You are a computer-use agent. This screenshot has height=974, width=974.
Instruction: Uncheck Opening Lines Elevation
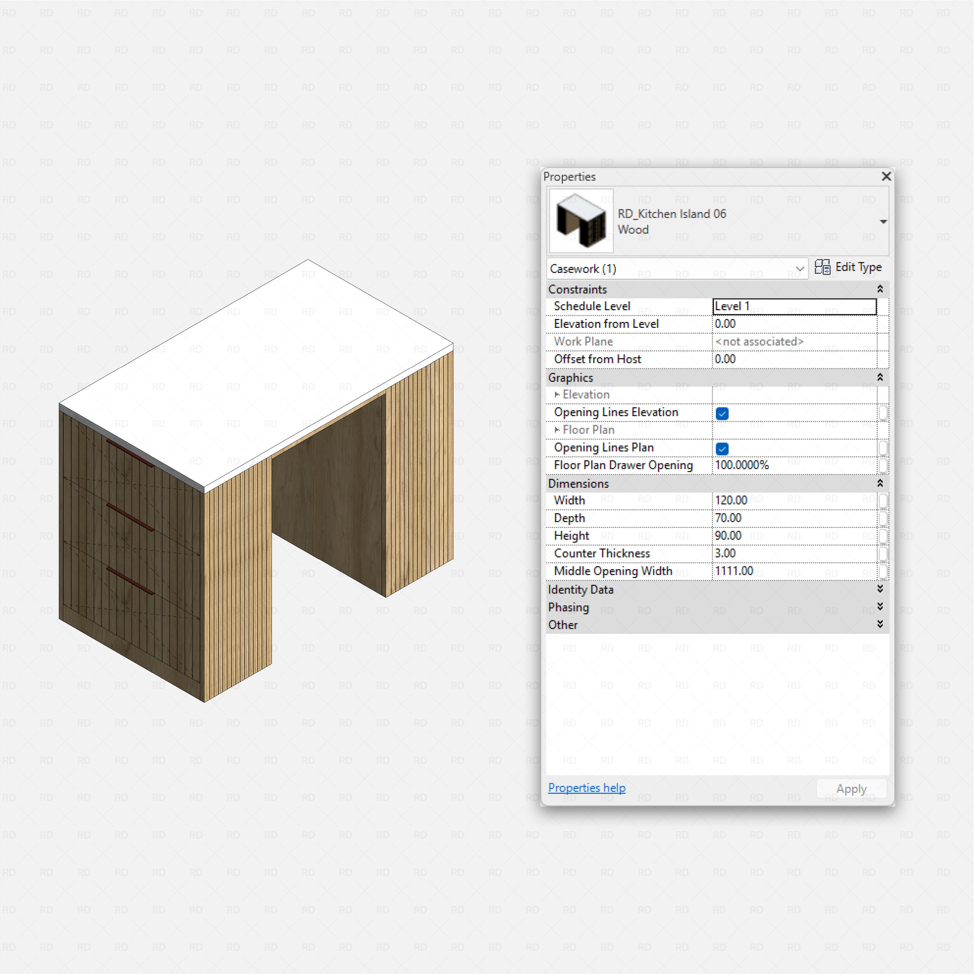(722, 413)
